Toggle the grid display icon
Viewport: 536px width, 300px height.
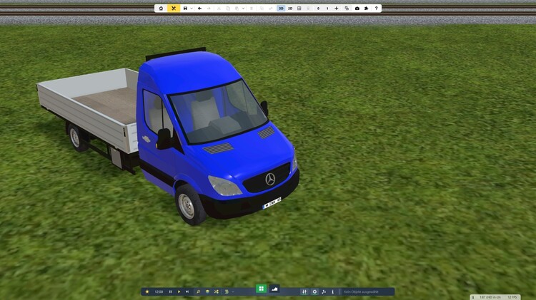click(x=299, y=8)
